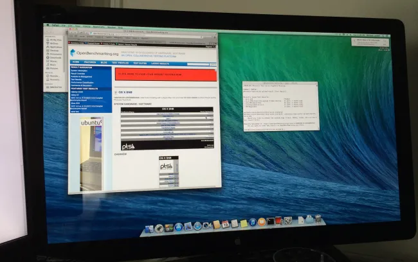Click the OpenBenchmarking.org logo
The width and height of the screenshot is (418, 262).
pyautogui.click(x=93, y=53)
